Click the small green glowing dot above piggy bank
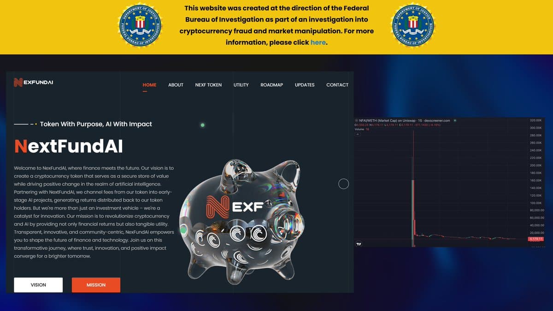 click(202, 125)
